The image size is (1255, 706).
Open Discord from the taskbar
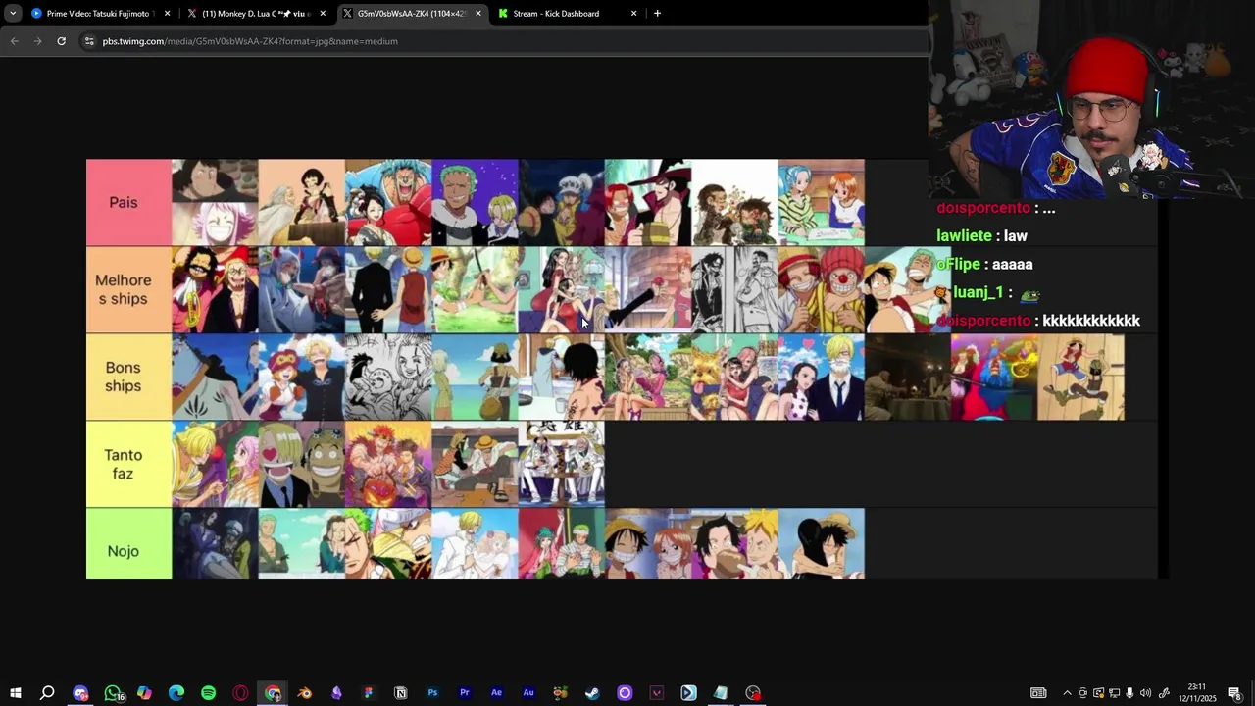coord(80,693)
